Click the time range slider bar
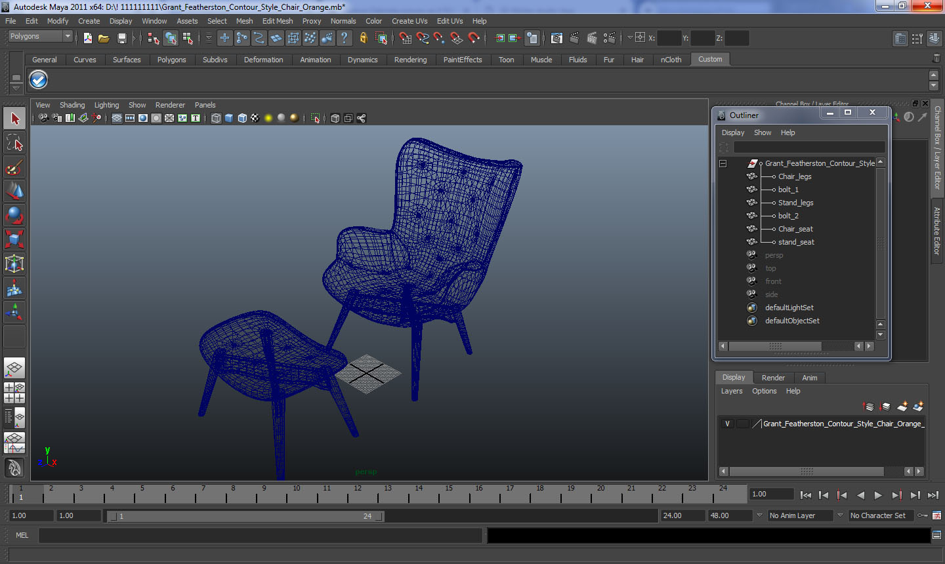 coord(245,516)
